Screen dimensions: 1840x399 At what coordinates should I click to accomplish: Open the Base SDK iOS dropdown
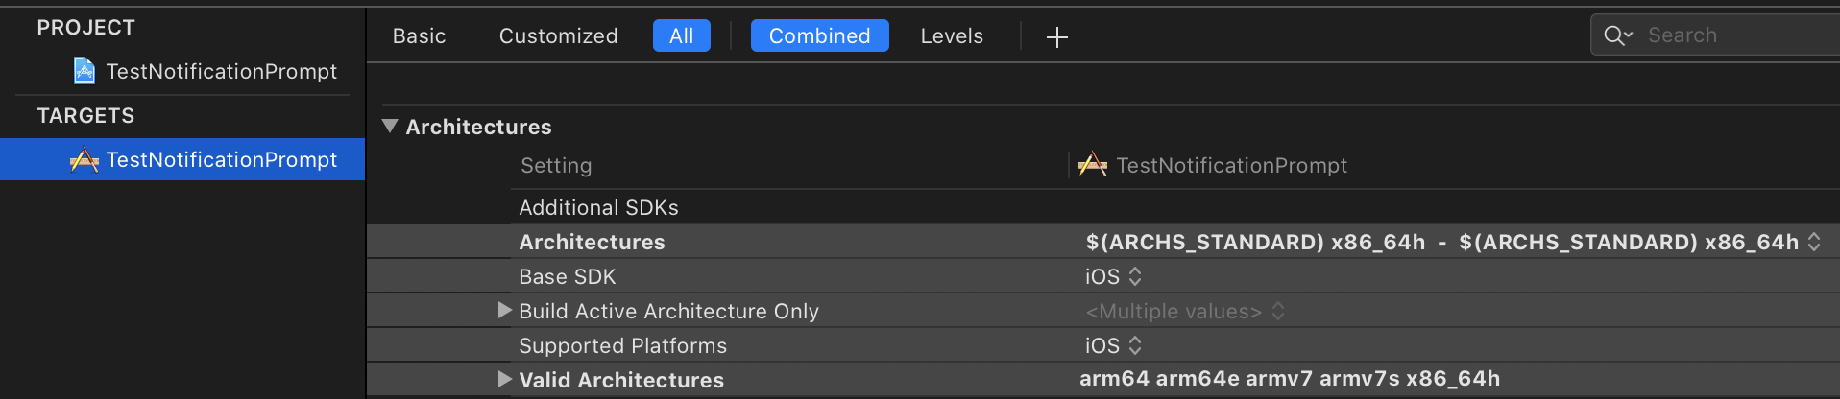[x=1114, y=276]
